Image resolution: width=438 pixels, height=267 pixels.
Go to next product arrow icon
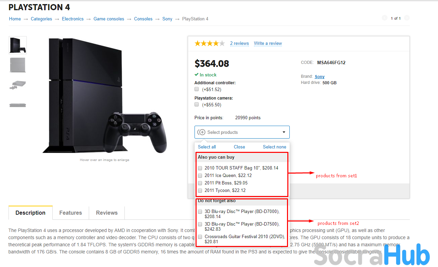coord(407,18)
